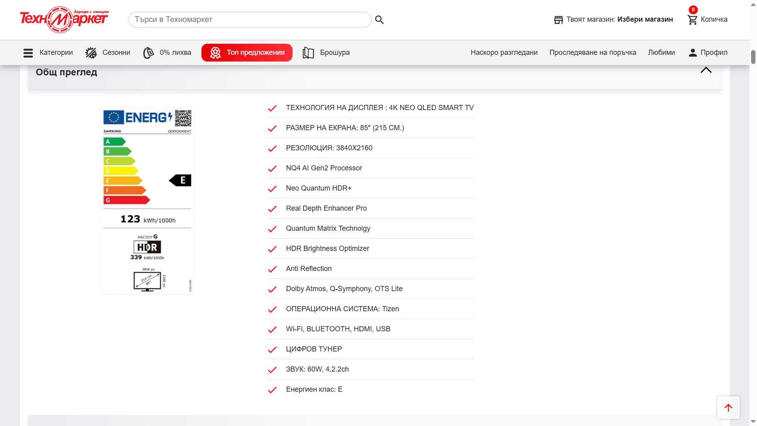Click NQ4 AI Gen2 Processor text
This screenshot has width=757, height=426.
coord(324,168)
